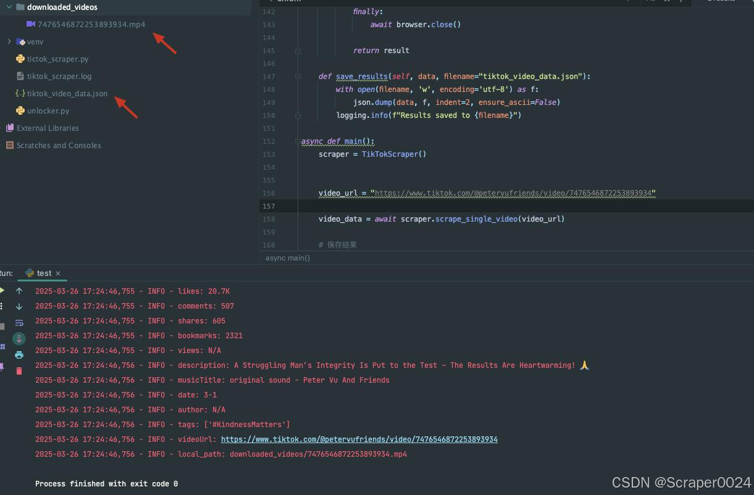Open tiktok_scraper.log in project tree
Screen dimensions: 754x495
pos(59,76)
